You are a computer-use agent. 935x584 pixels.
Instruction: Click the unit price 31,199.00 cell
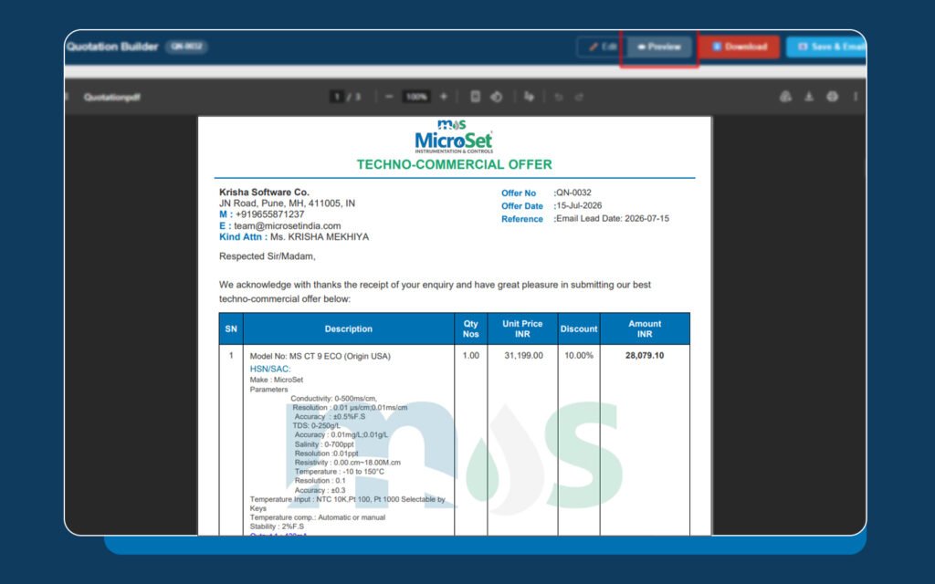(523, 356)
